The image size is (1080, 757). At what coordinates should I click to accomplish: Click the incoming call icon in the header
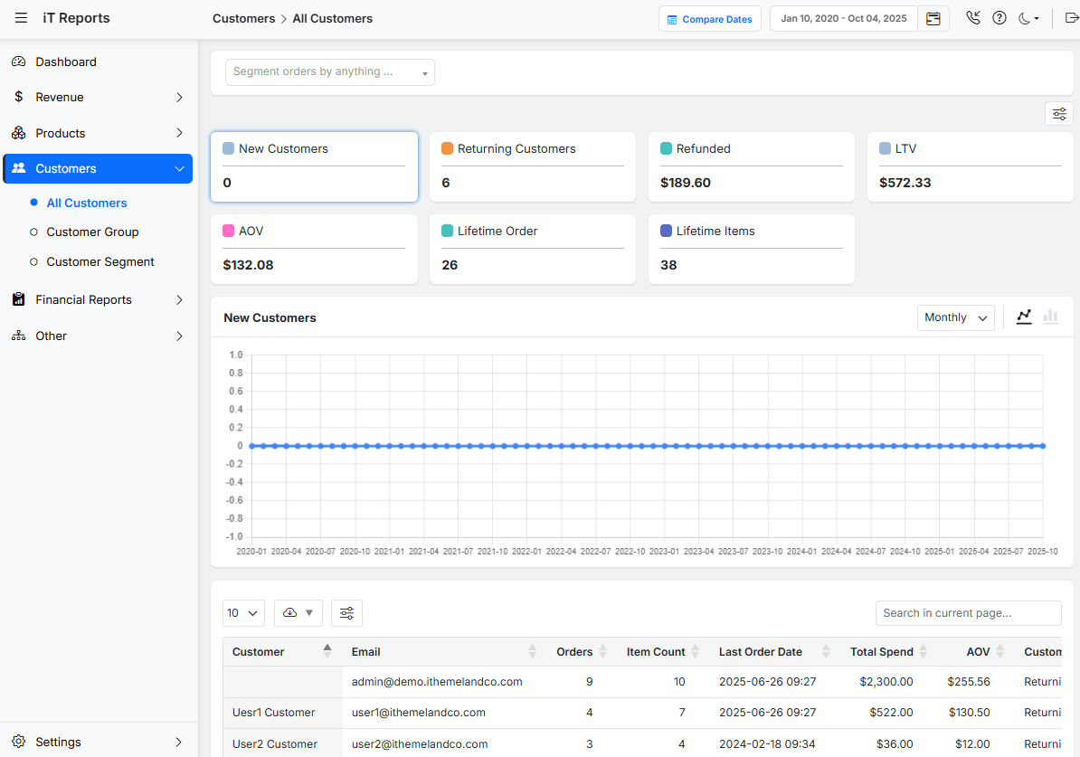973,17
